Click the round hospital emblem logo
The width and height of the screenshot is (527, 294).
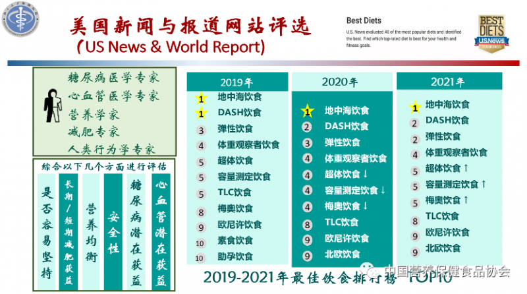coord(20,19)
